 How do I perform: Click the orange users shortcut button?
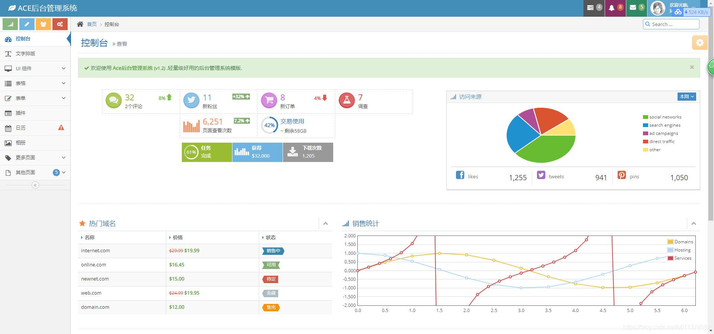[x=43, y=24]
